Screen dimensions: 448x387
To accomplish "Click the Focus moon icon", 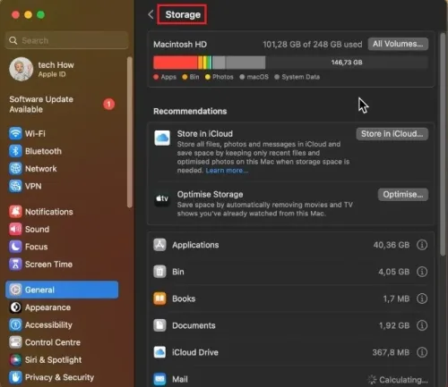I will [x=15, y=247].
